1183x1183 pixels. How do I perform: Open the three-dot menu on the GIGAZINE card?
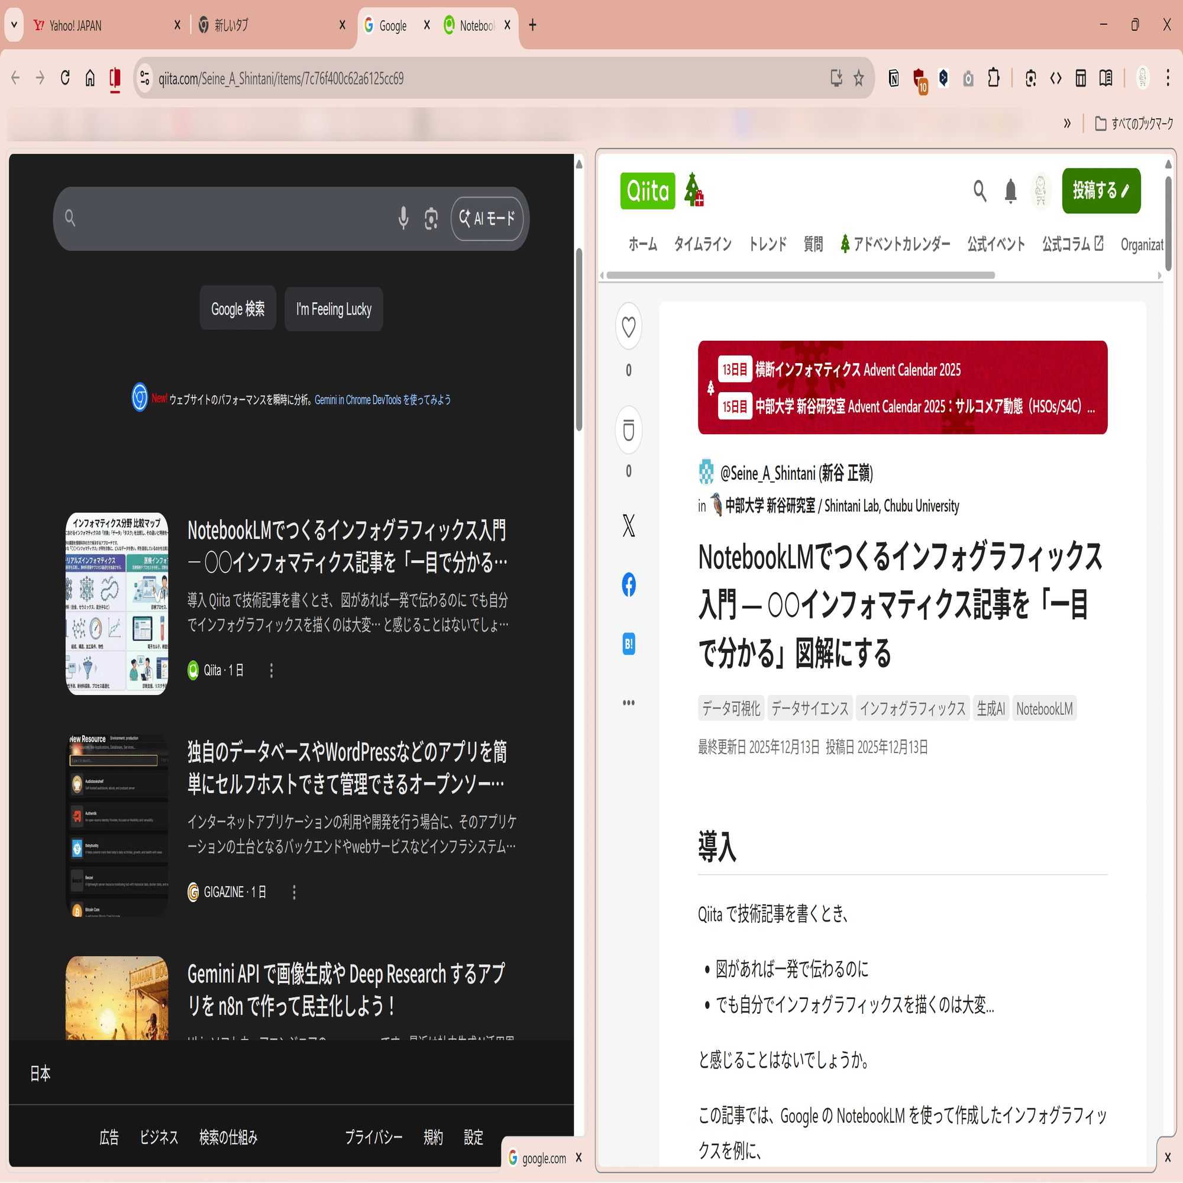(294, 892)
